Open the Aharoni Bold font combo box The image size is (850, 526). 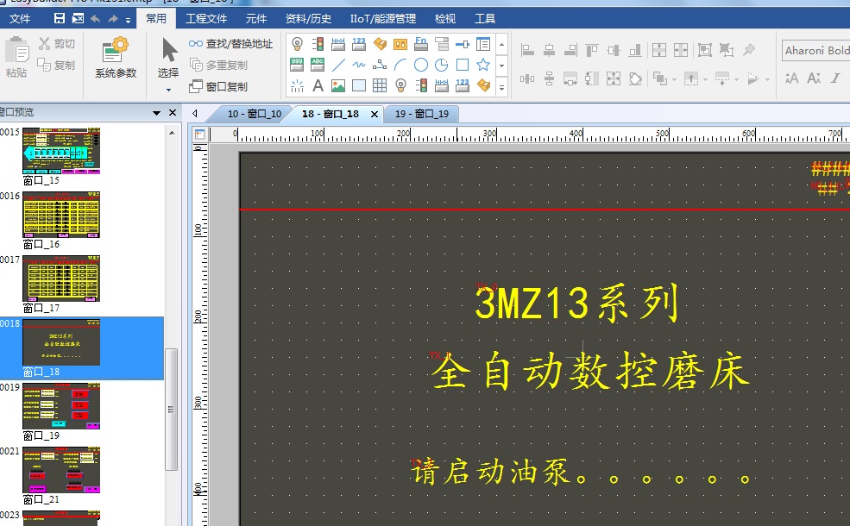pyautogui.click(x=815, y=51)
